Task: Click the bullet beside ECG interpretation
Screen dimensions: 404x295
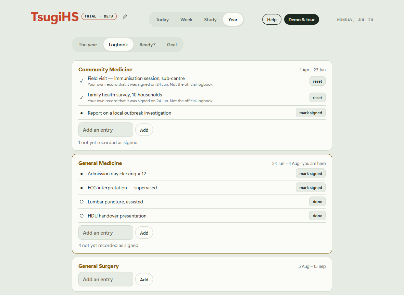Action: (x=81, y=188)
